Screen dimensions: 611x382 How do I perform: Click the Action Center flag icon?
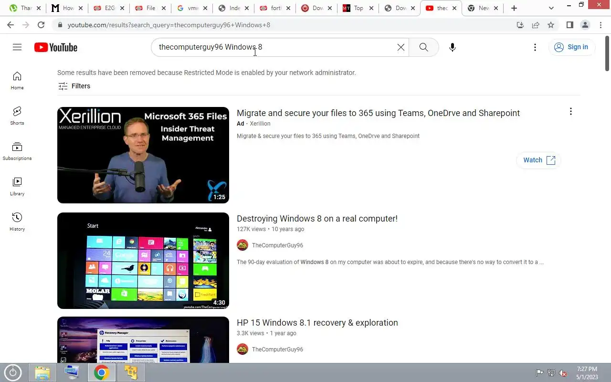(x=539, y=373)
